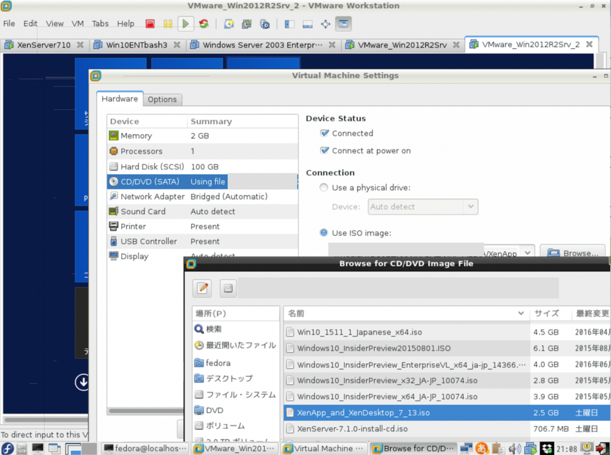Open the Snapshot Manager toolbar icon

pos(264,24)
